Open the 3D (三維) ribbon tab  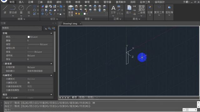click(40, 2)
